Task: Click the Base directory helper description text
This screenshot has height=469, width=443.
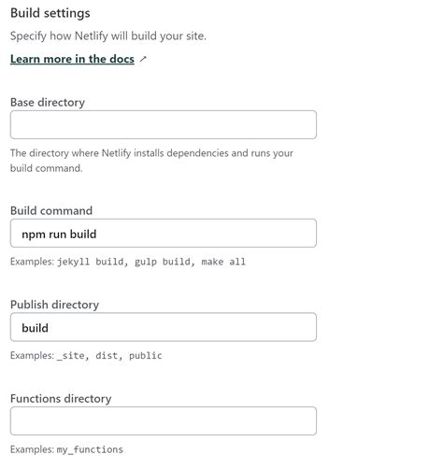Action: click(x=151, y=161)
